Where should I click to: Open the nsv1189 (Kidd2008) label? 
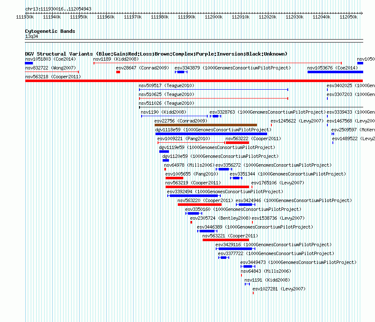pyautogui.click(x=116, y=59)
